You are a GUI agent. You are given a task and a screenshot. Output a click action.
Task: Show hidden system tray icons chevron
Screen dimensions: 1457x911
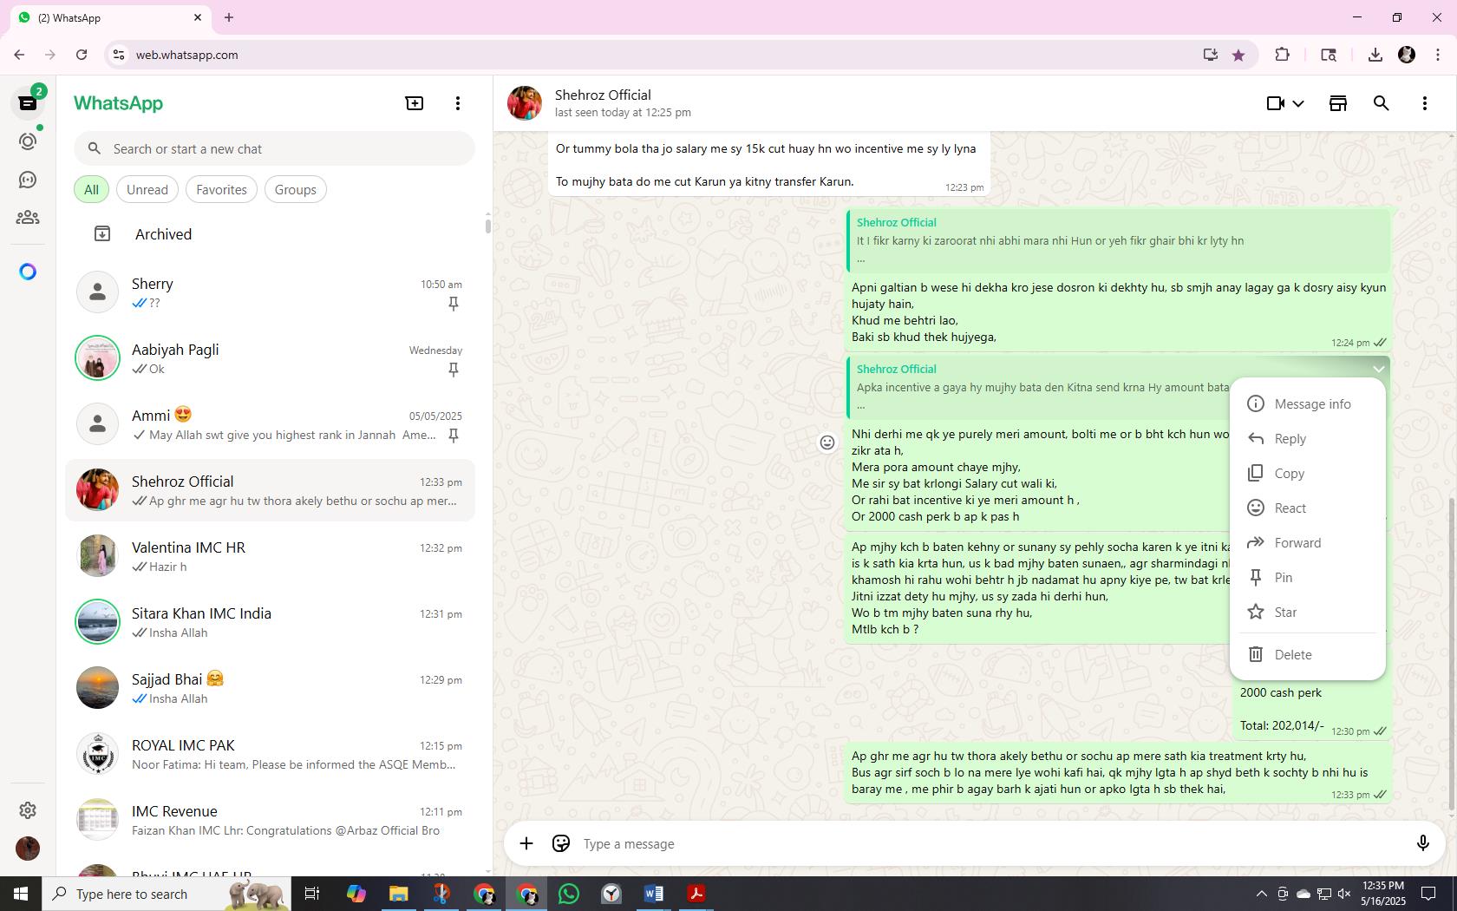(1261, 894)
